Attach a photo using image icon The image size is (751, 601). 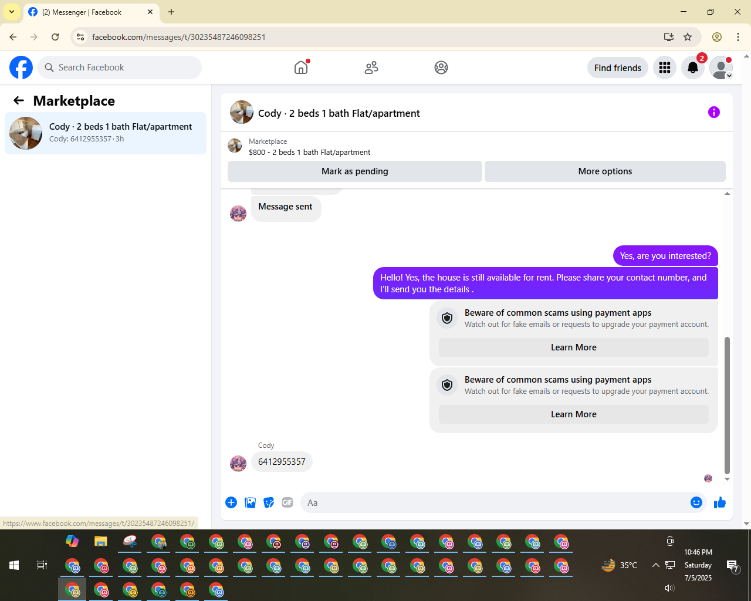click(250, 502)
